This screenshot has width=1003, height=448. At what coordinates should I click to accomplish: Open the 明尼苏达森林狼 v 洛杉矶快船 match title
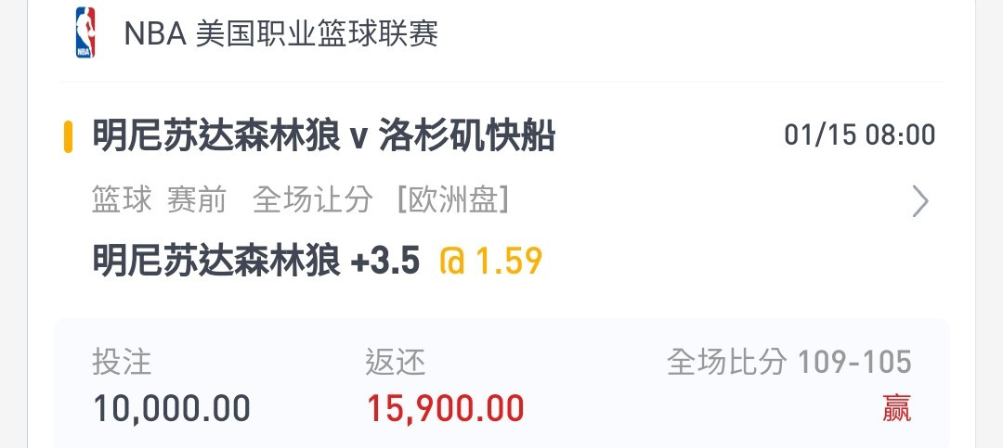[x=324, y=136]
